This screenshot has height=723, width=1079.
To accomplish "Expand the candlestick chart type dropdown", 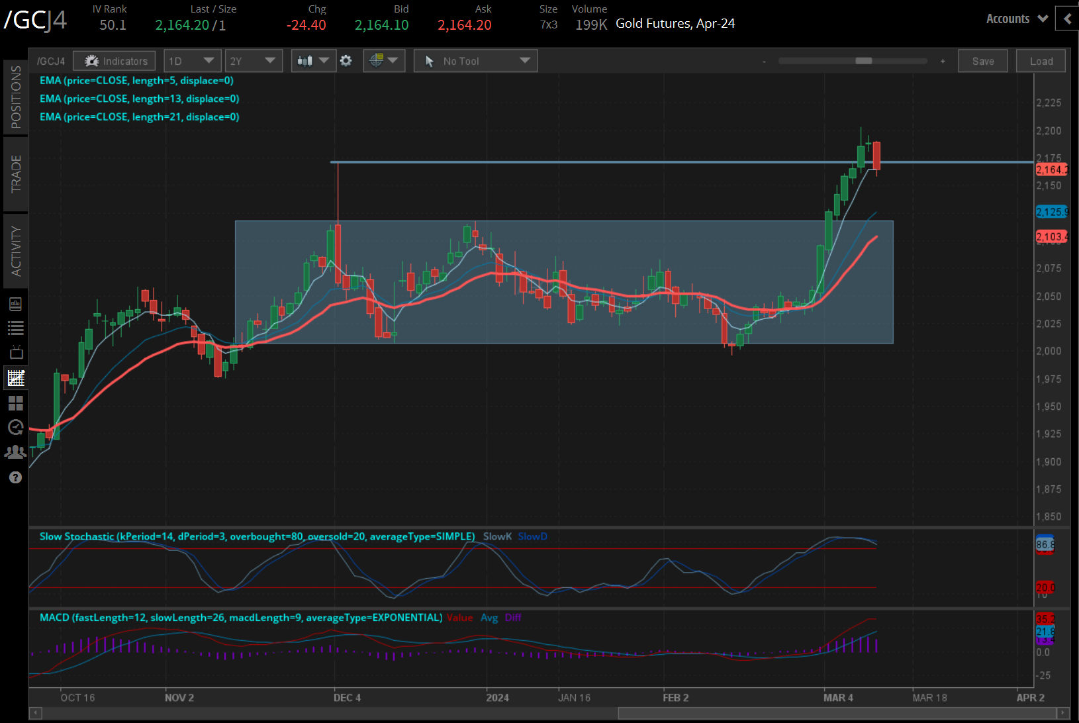I will 313,61.
